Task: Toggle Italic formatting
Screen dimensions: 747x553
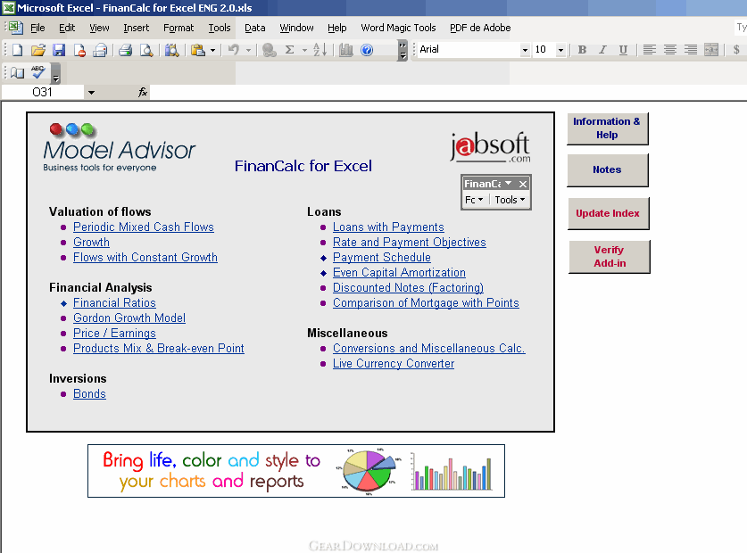Action: [602, 50]
